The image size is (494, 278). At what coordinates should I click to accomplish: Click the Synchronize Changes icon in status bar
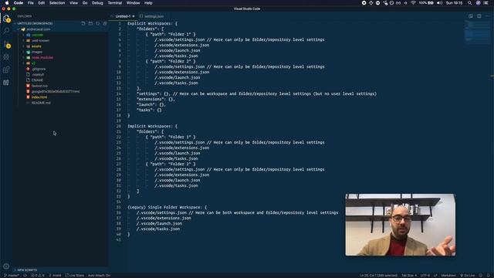(x=25, y=275)
